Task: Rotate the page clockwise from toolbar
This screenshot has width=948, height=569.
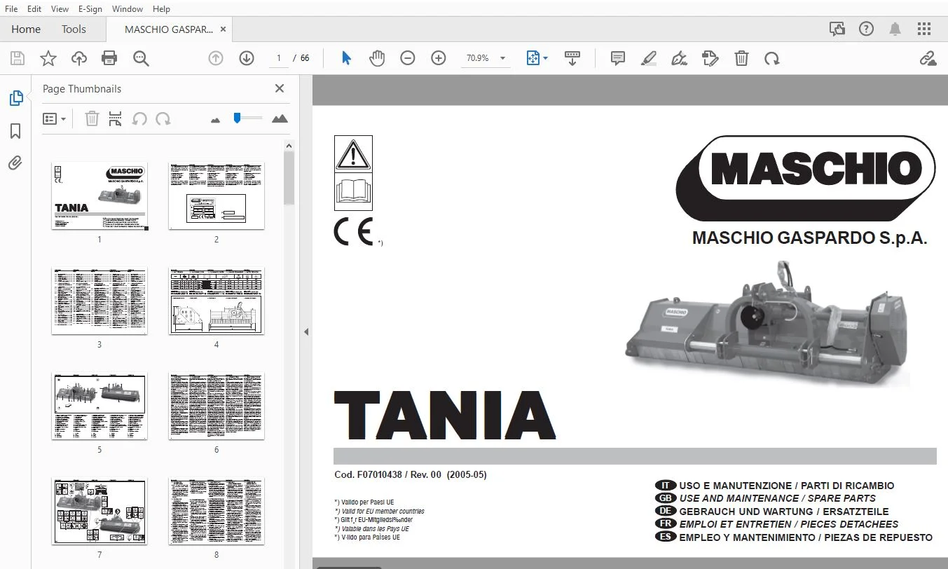Action: (x=772, y=58)
